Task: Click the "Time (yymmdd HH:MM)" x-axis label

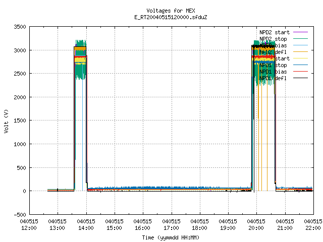Action: (x=171, y=237)
